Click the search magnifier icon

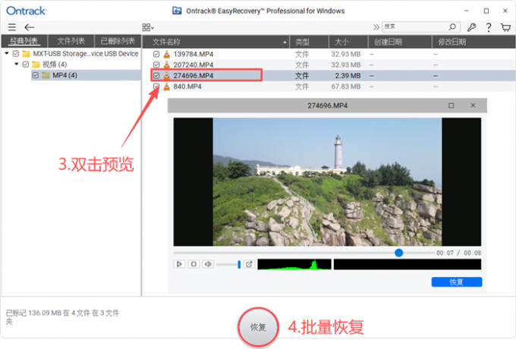point(453,27)
